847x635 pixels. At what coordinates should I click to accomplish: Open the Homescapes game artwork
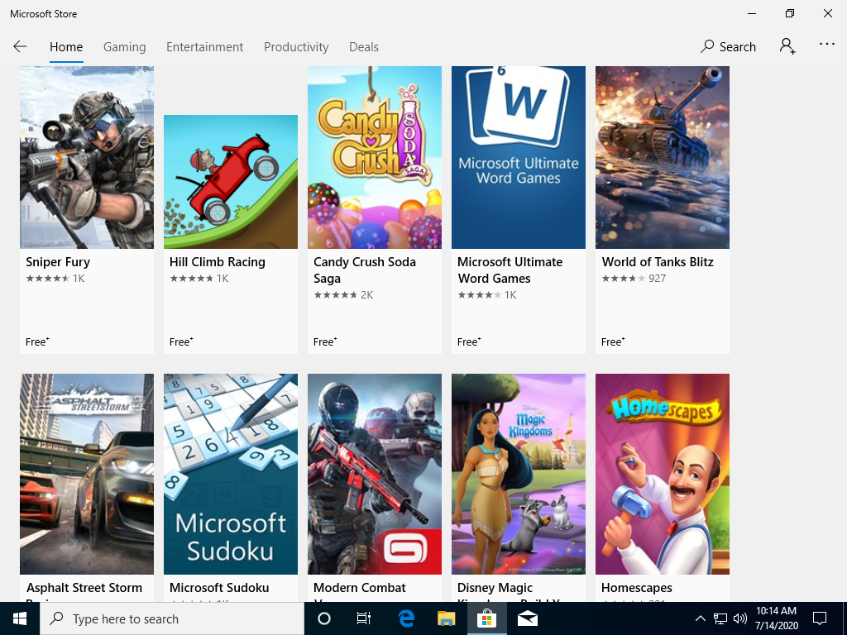pos(663,474)
